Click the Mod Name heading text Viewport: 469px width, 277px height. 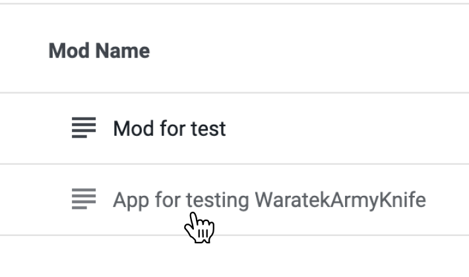pyautogui.click(x=99, y=51)
